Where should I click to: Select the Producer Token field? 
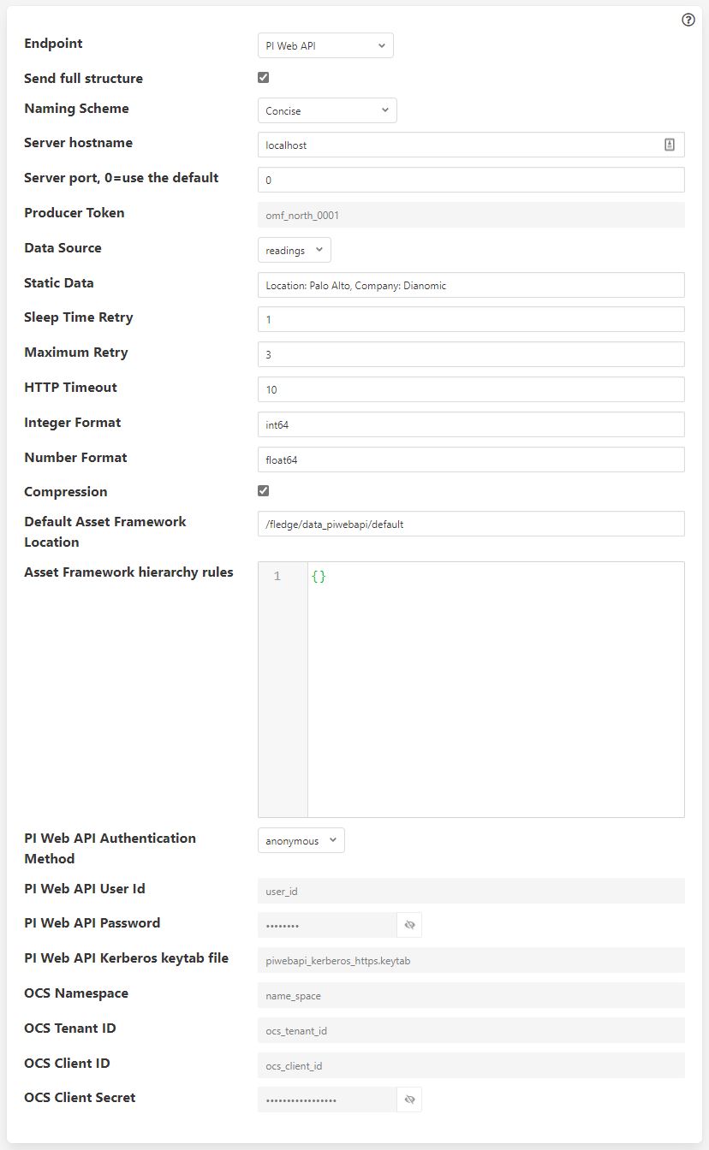(x=471, y=215)
